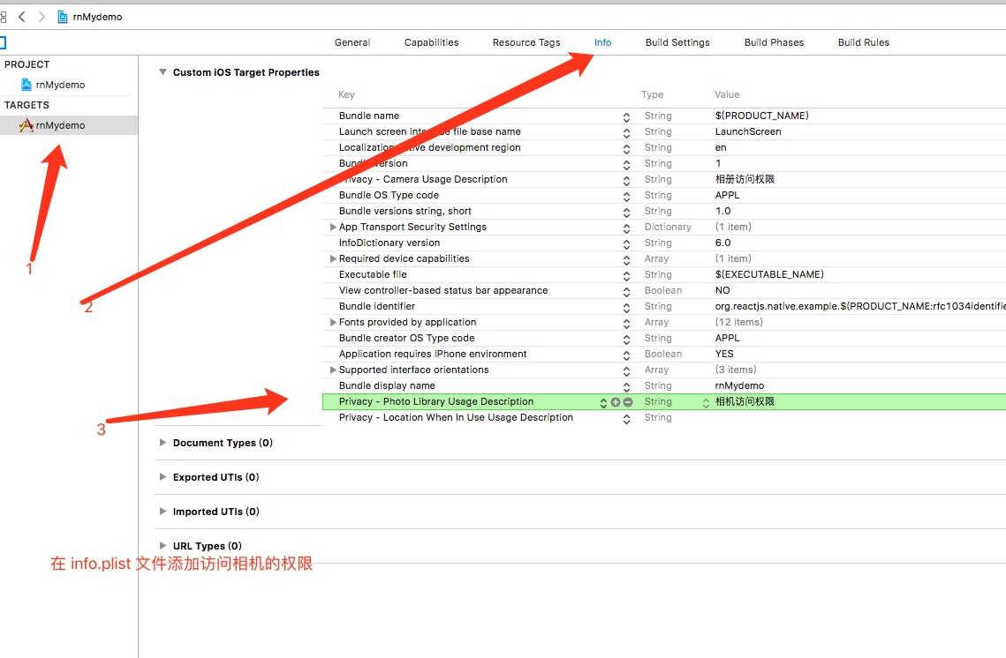The height and width of the screenshot is (658, 1006).
Task: Click the NO boolean value
Action: [x=722, y=290]
